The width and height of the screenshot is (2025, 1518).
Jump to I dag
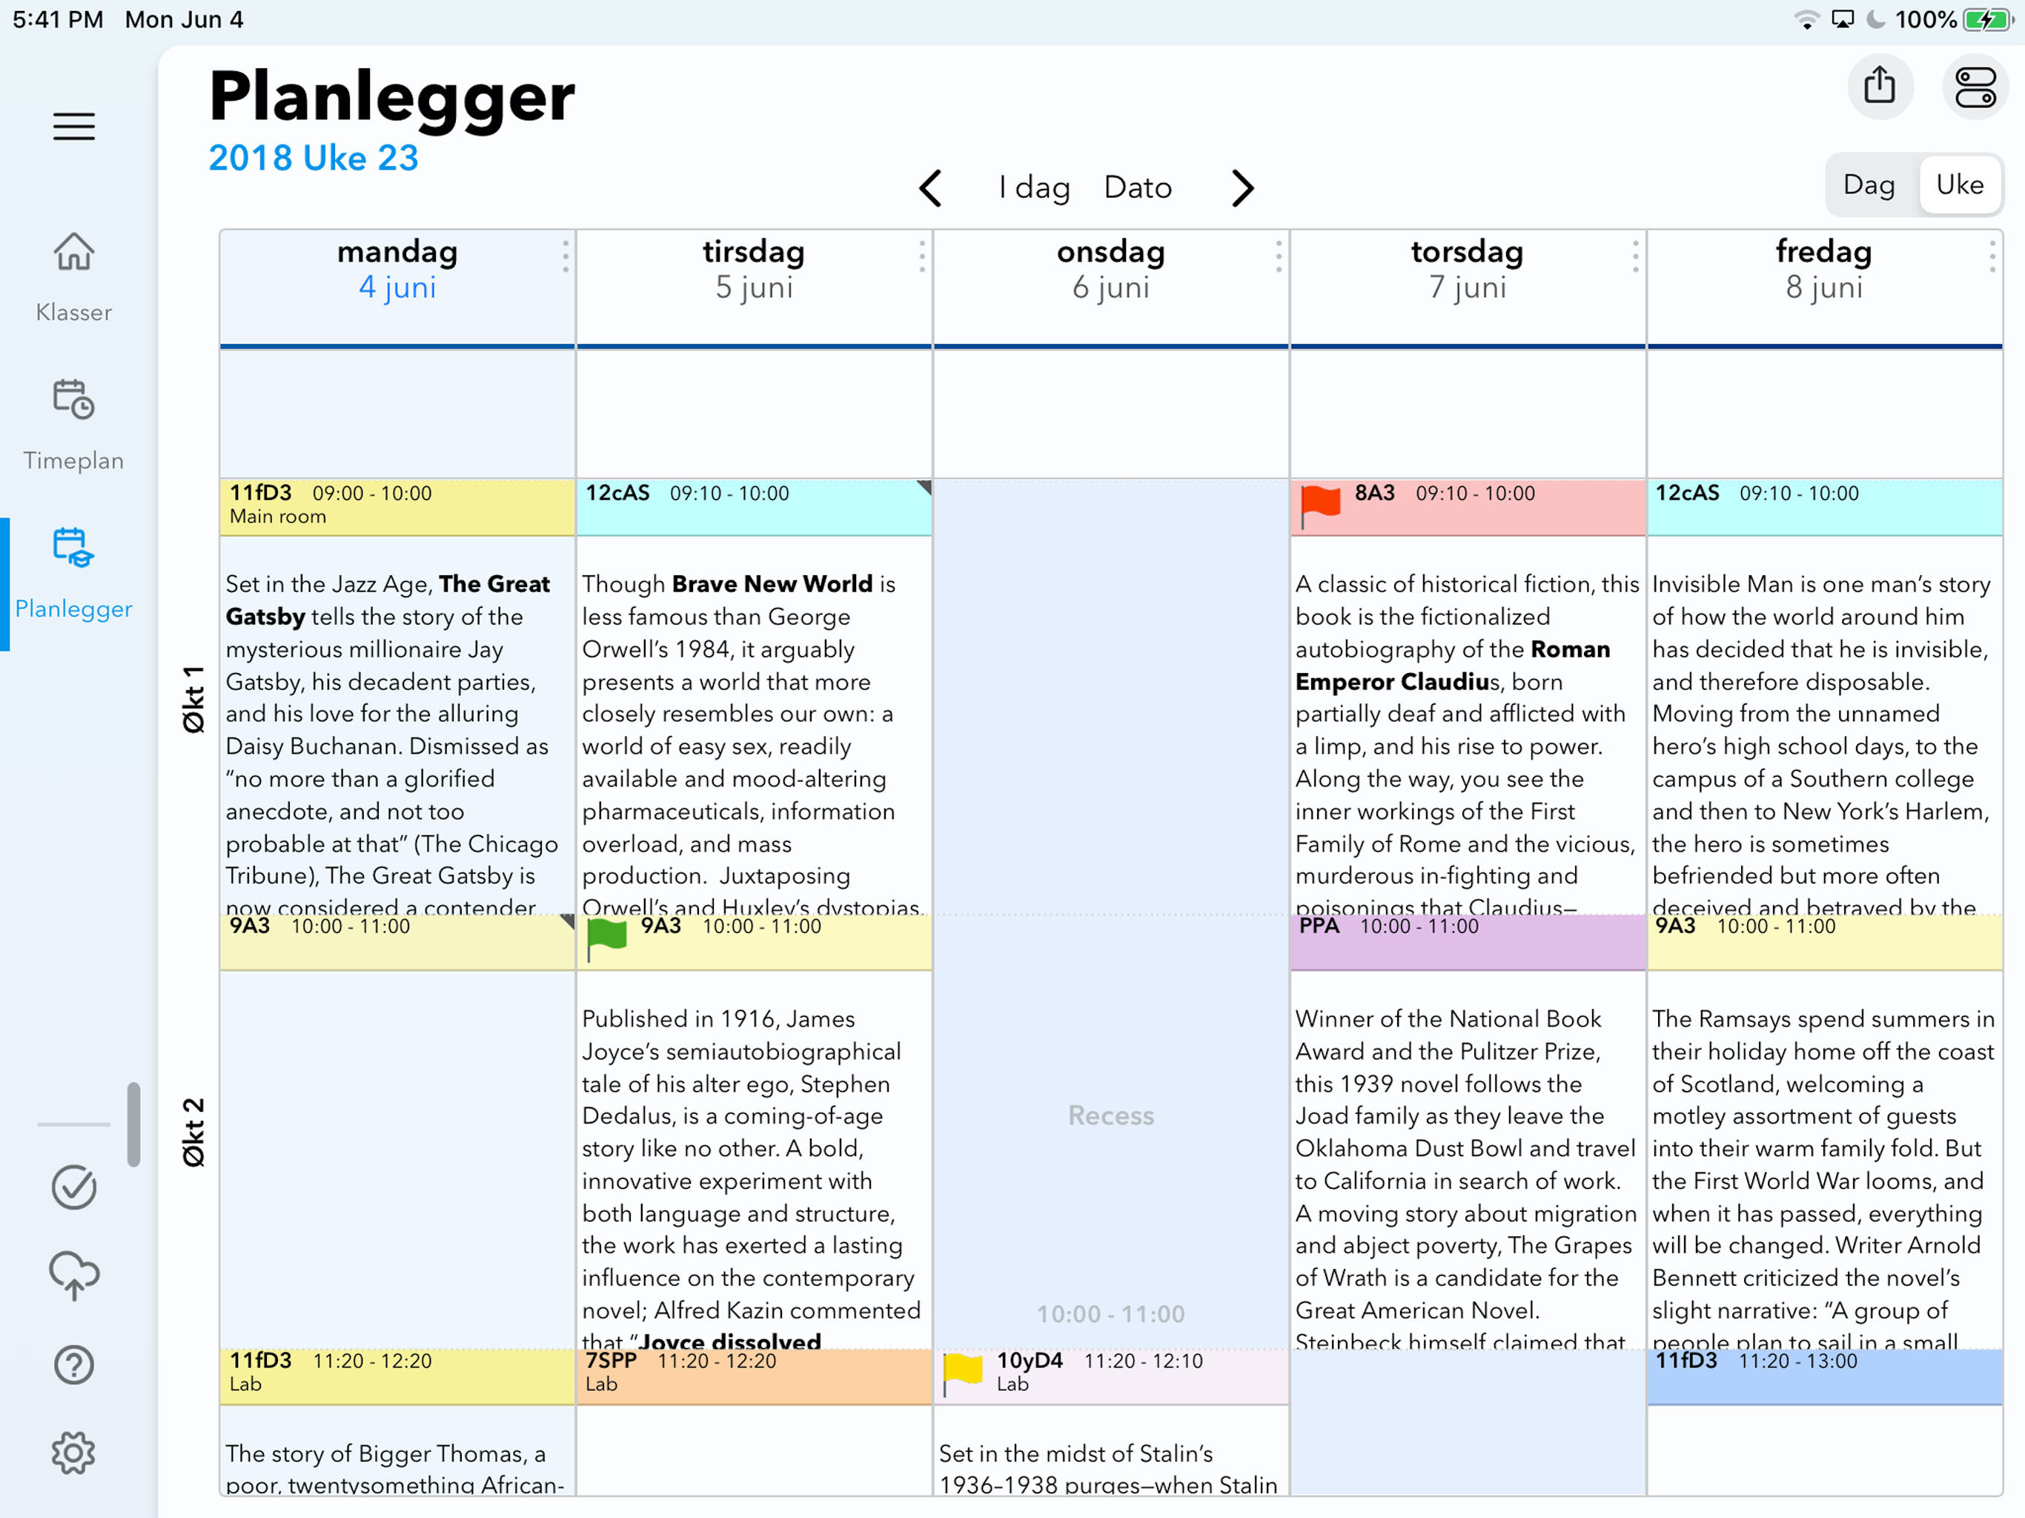pyautogui.click(x=1033, y=188)
